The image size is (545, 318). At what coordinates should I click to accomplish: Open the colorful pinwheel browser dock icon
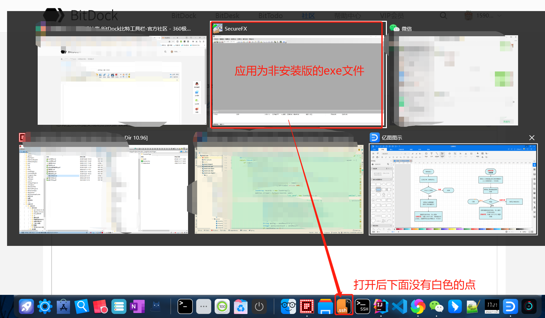tap(418, 307)
